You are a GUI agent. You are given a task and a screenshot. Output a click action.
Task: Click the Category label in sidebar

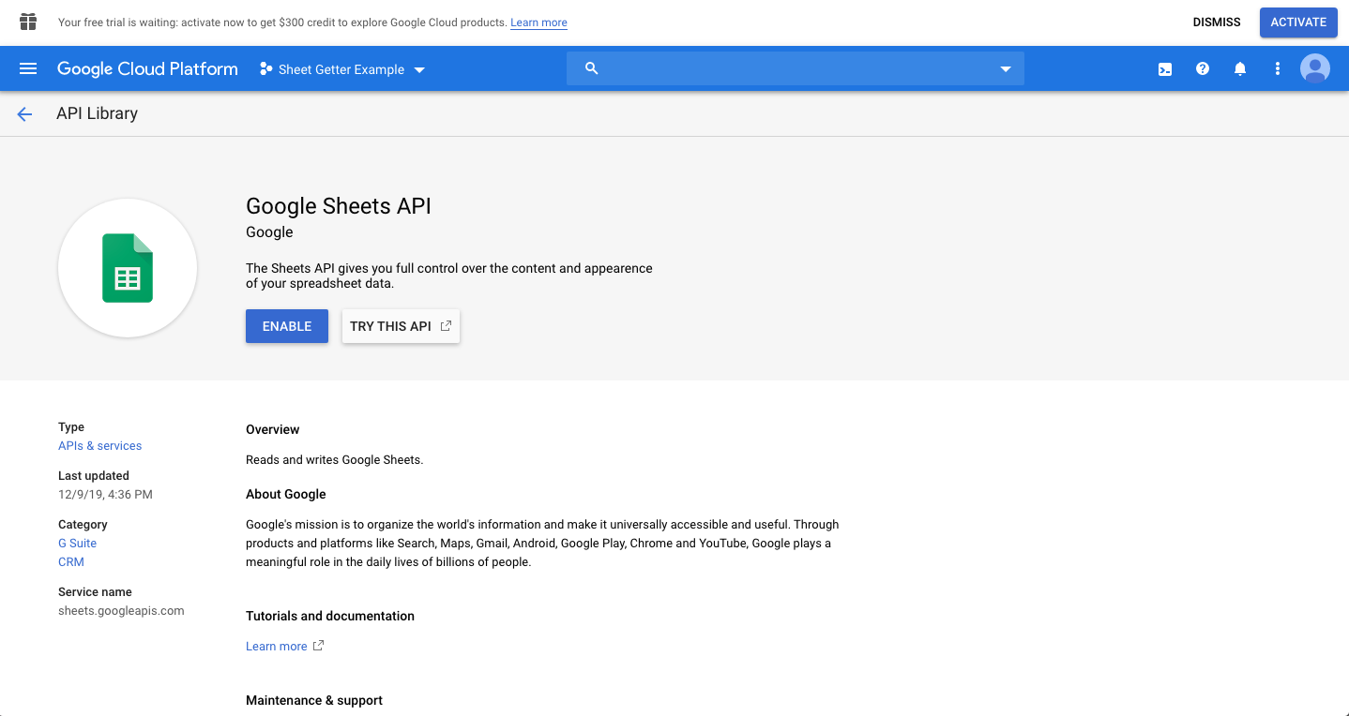tap(83, 525)
